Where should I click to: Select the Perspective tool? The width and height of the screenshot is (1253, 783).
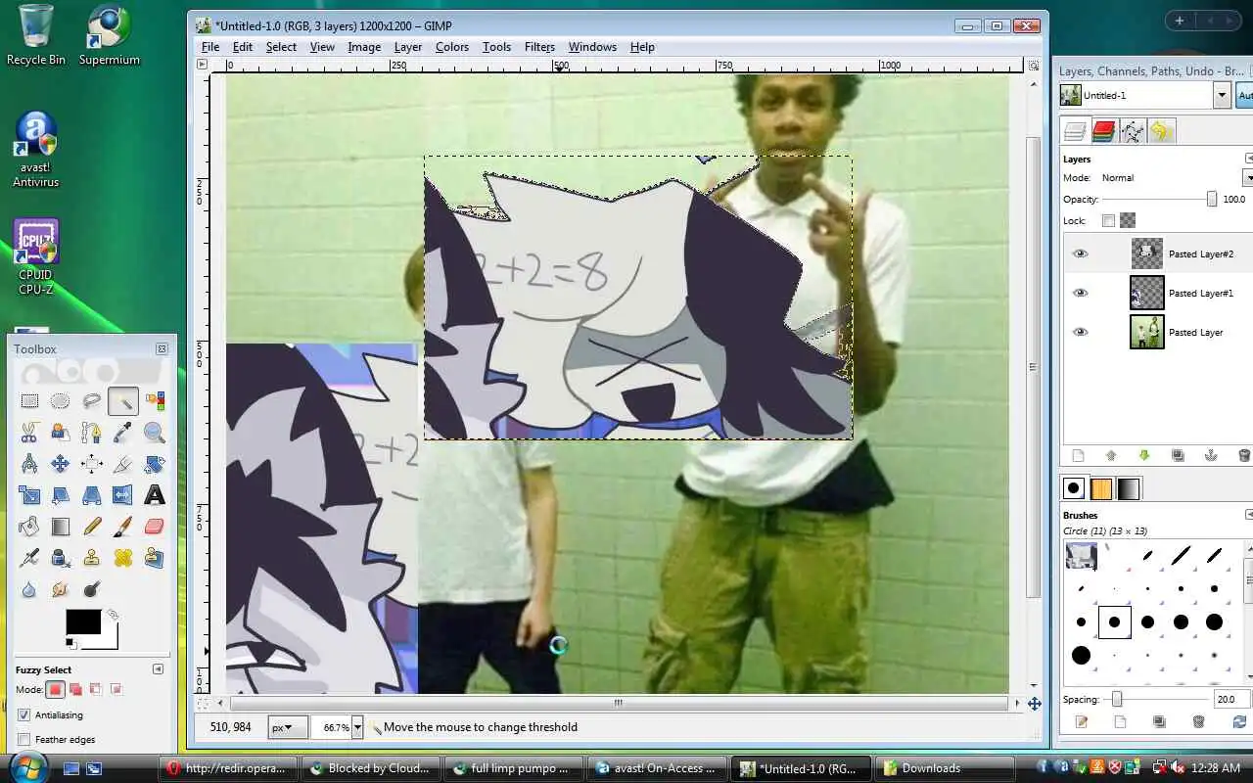(92, 495)
